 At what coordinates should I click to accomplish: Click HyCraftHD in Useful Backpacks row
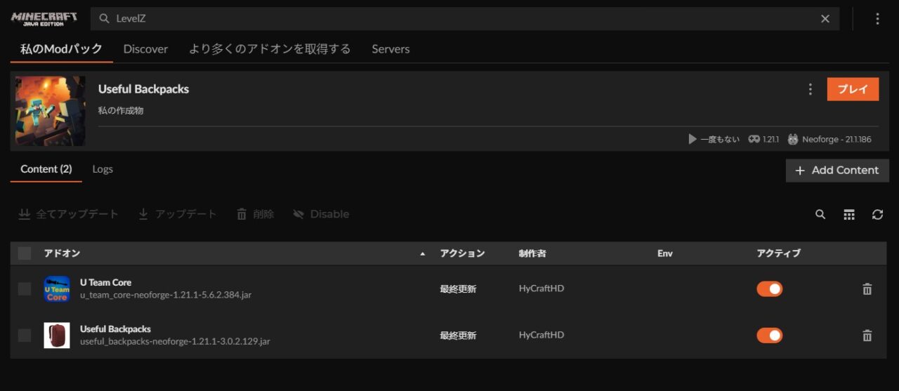click(542, 335)
